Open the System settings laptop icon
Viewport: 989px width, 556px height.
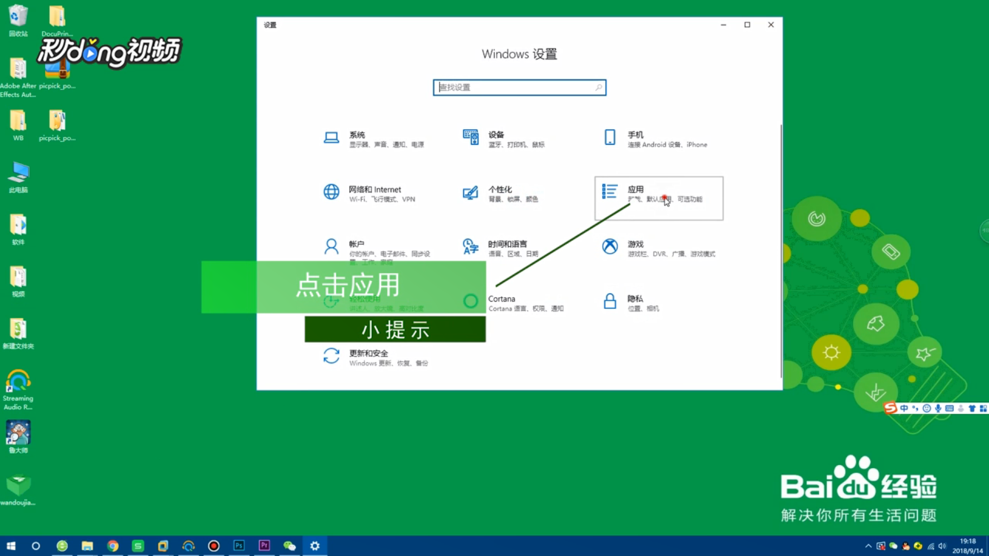(x=331, y=137)
